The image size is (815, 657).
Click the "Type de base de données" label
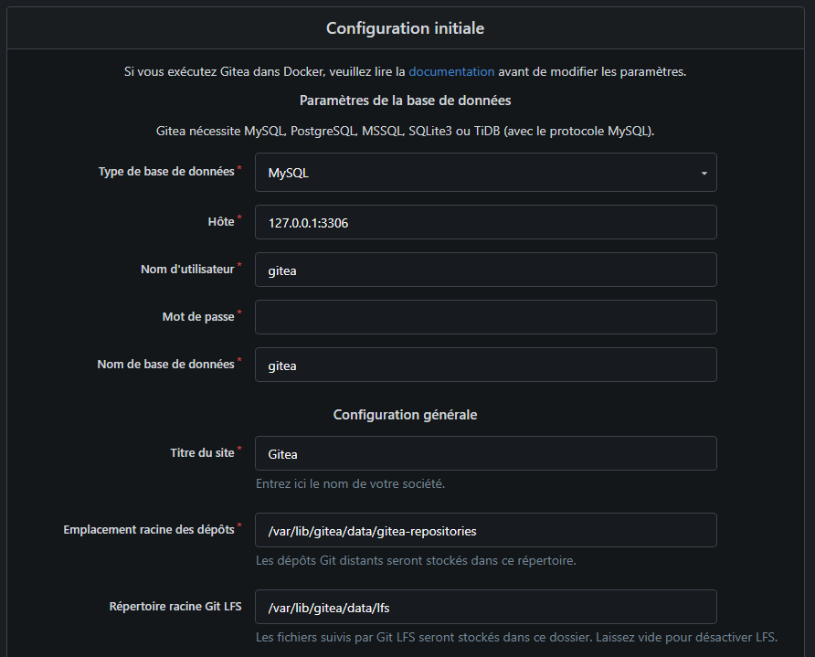tap(166, 172)
